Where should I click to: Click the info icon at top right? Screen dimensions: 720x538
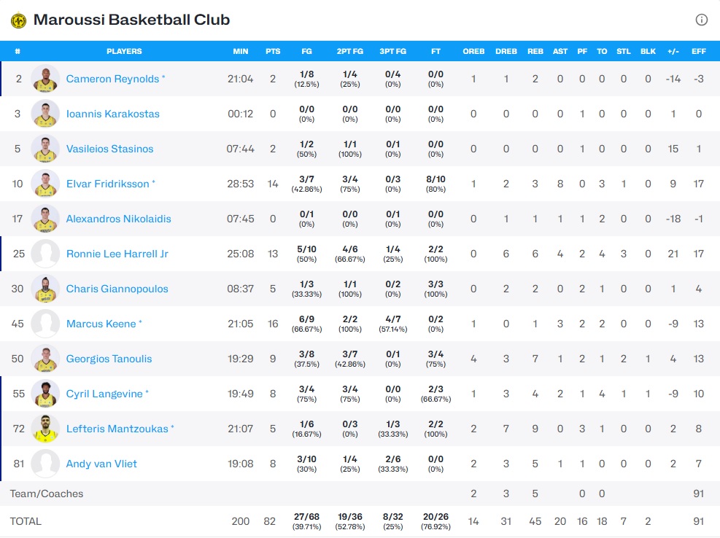tap(702, 20)
